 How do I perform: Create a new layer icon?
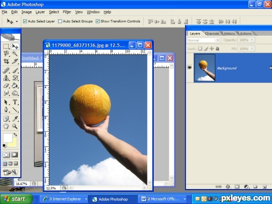pyautogui.click(x=264, y=187)
